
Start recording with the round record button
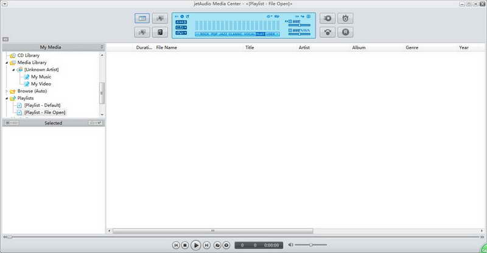226,245
